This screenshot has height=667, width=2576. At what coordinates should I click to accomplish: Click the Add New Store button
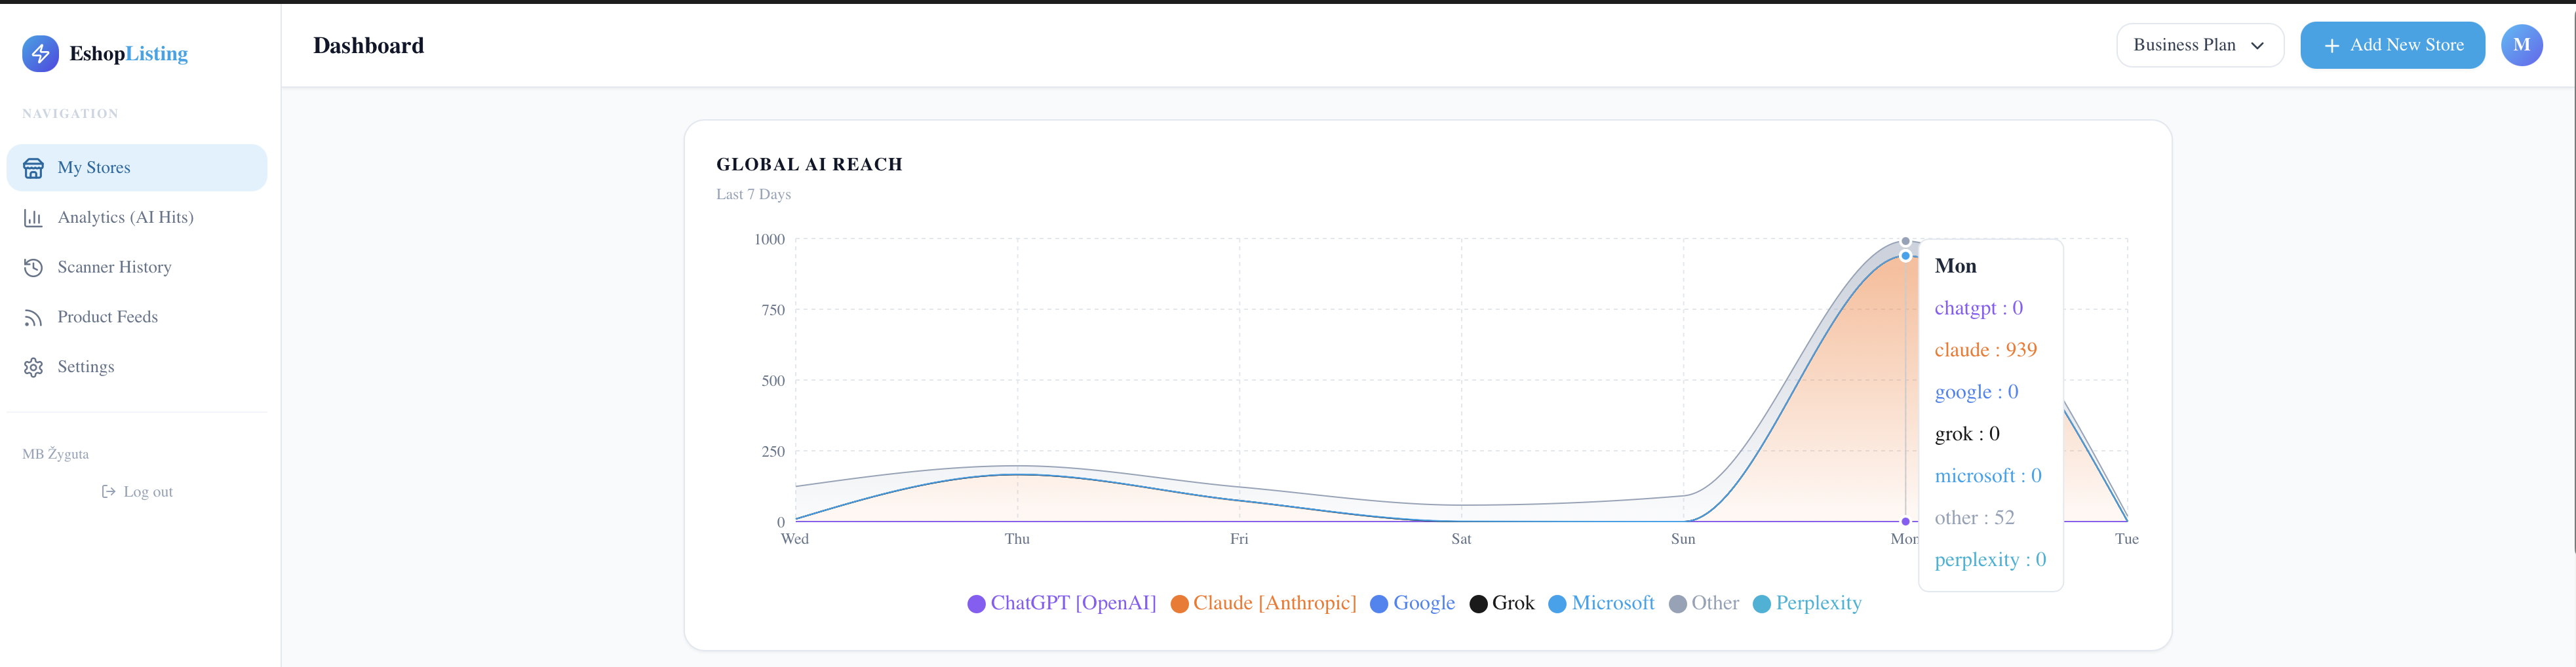tap(2392, 45)
